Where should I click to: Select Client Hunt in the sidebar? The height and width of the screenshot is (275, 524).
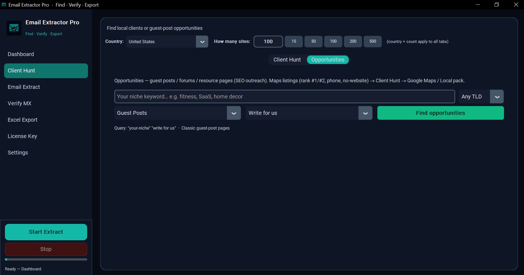(46, 71)
